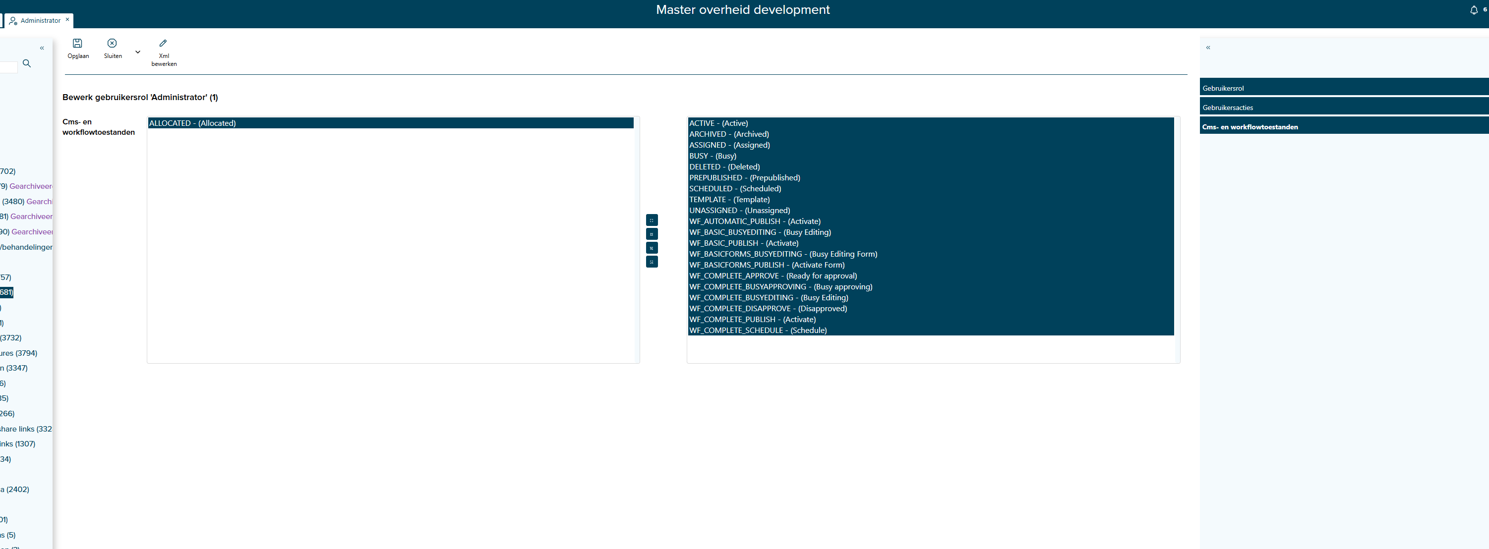Click the Xml bewerken pencil icon
Image resolution: width=1489 pixels, height=549 pixels.
pos(164,43)
